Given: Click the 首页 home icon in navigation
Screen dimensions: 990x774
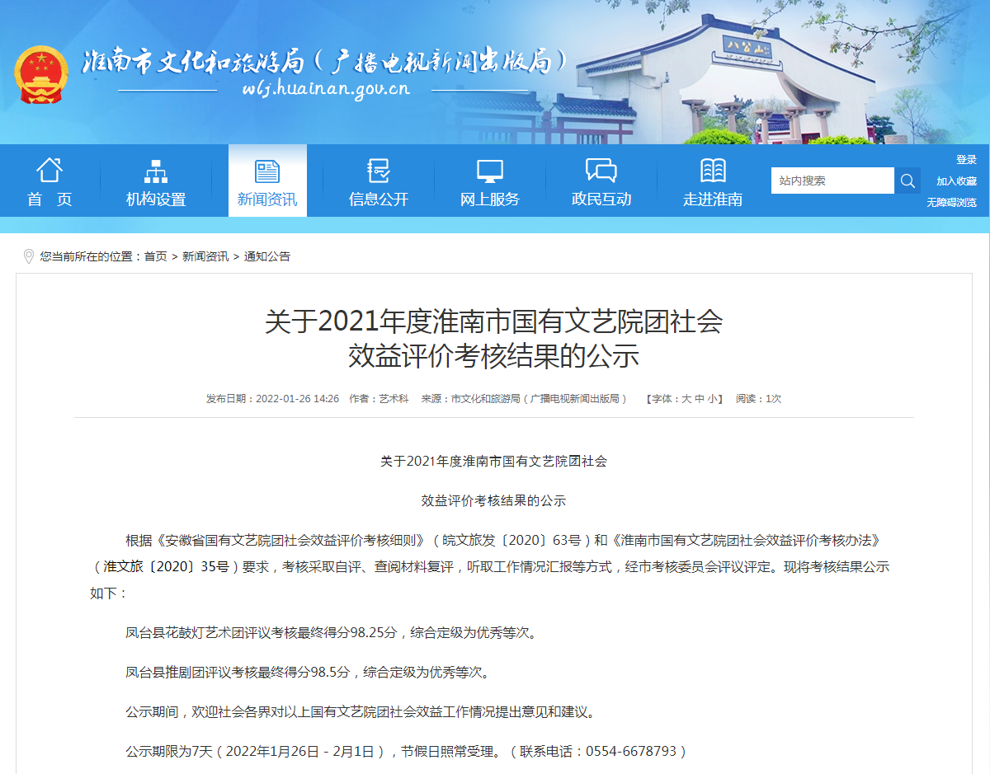Looking at the screenshot, I should pos(49,171).
